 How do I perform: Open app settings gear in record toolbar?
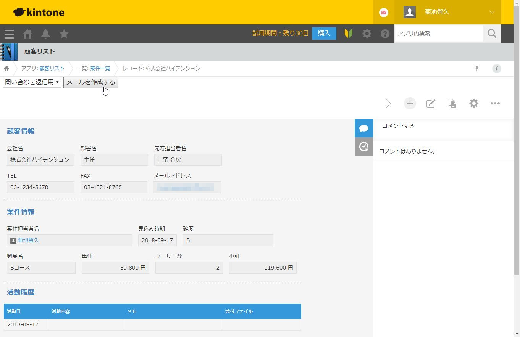tap(474, 103)
